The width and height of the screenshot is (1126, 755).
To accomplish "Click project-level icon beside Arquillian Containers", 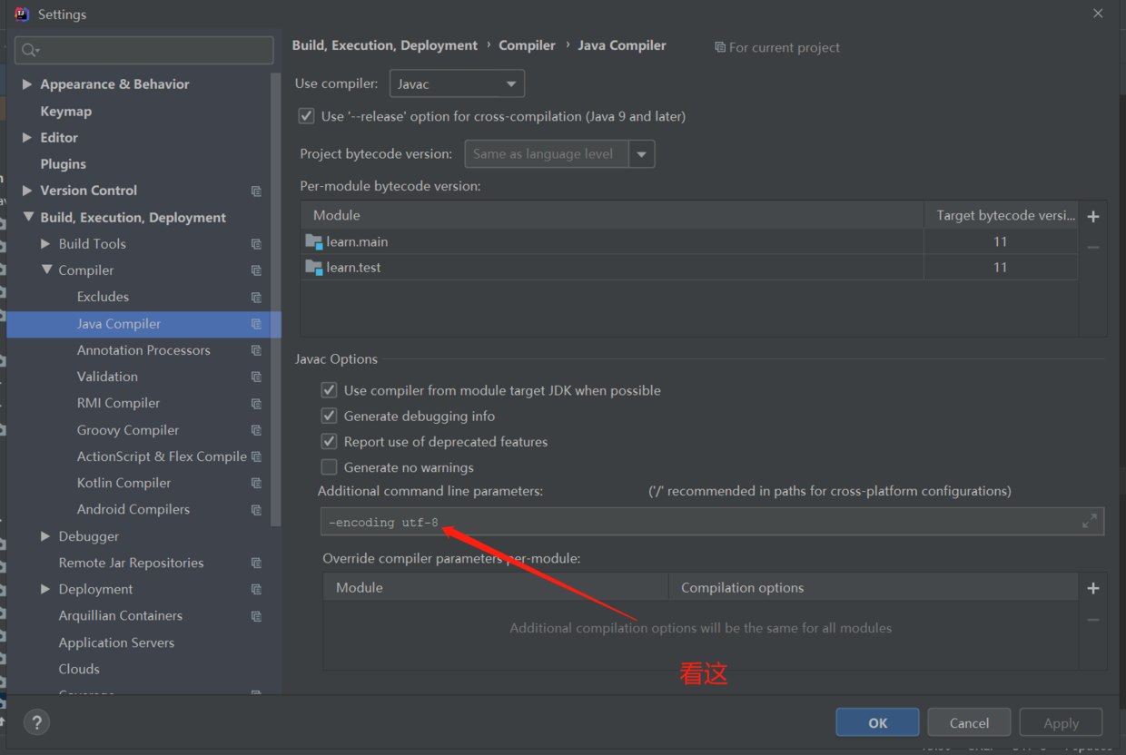I will point(256,615).
